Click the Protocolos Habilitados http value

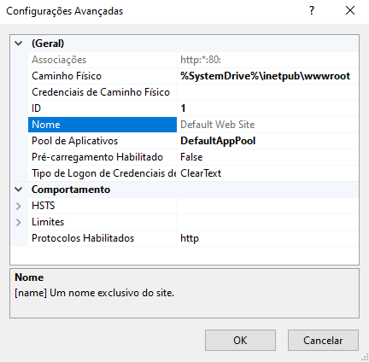[x=267, y=238]
